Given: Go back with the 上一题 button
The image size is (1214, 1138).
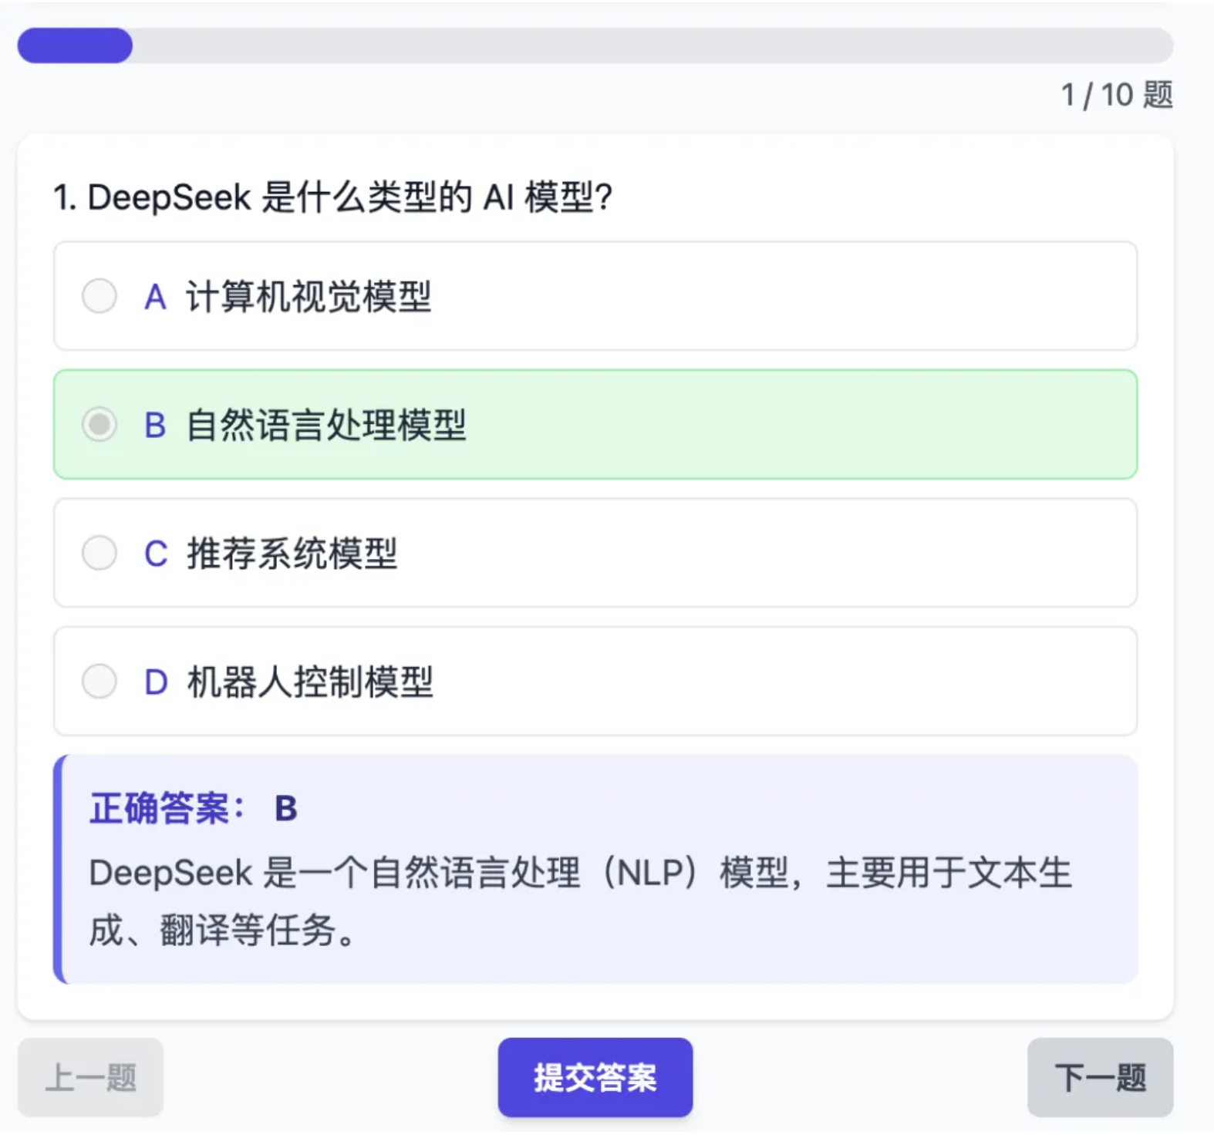Looking at the screenshot, I should [x=90, y=1077].
